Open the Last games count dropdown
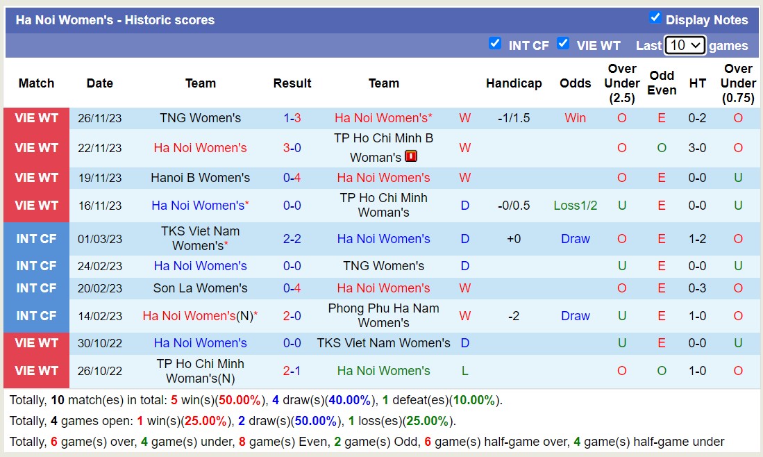This screenshot has width=763, height=457. coord(685,44)
